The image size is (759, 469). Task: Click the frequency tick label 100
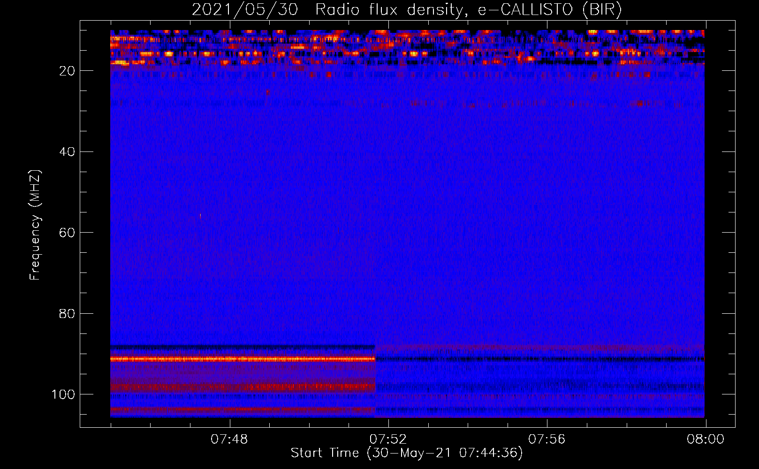pos(63,394)
